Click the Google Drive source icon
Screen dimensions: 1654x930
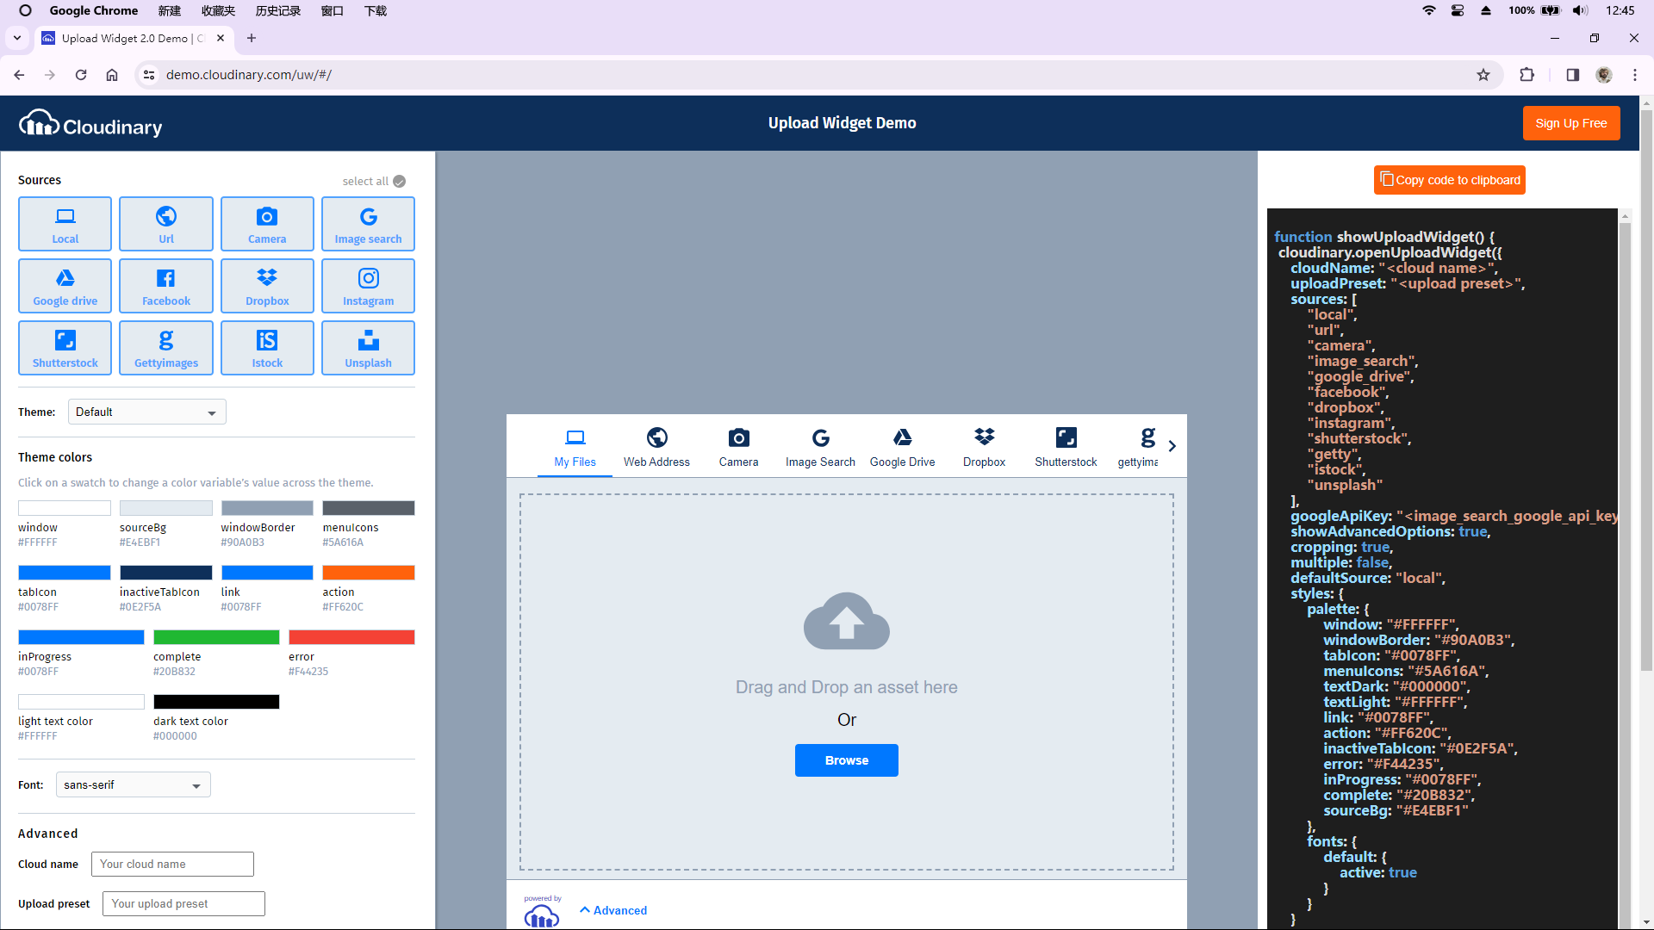[x=65, y=286]
